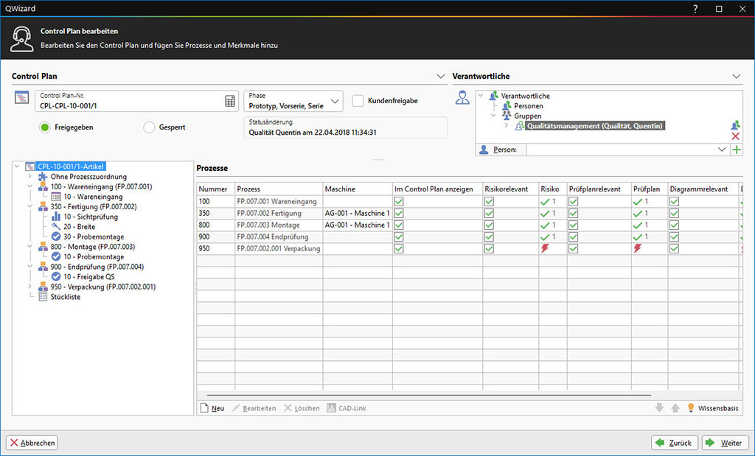This screenshot has height=456, width=755.
Task: Click red lightning Risiko icon for Verpackung
Action: coord(545,249)
